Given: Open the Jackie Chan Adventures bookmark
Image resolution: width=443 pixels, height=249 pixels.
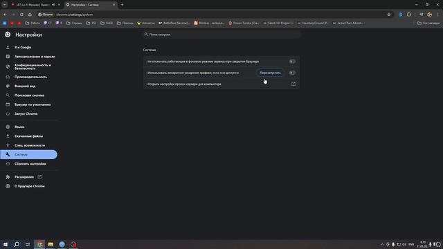Looking at the screenshot, I should tap(348, 23).
